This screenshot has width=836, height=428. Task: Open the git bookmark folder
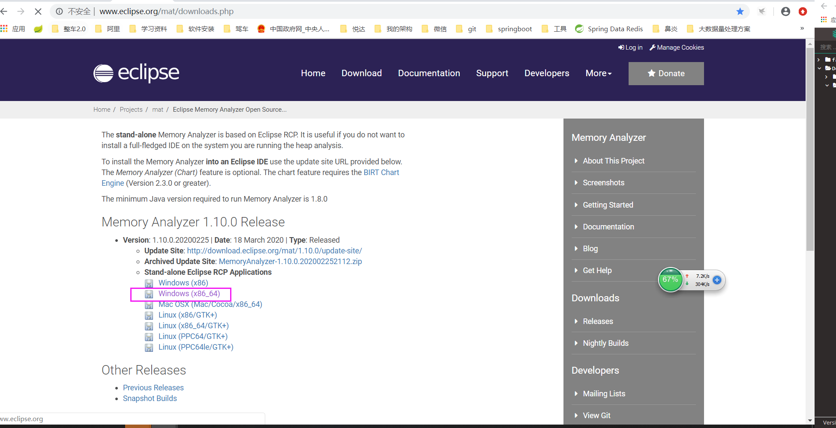(466, 29)
